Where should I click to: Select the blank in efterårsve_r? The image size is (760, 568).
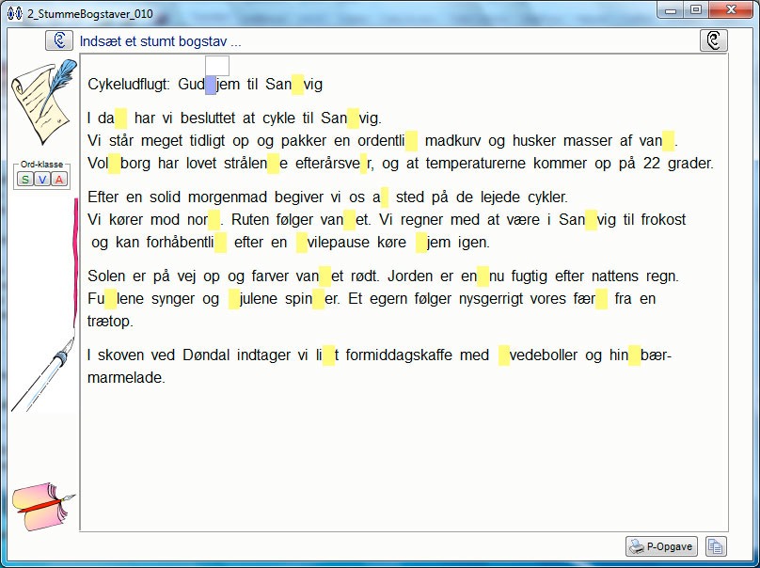click(363, 164)
